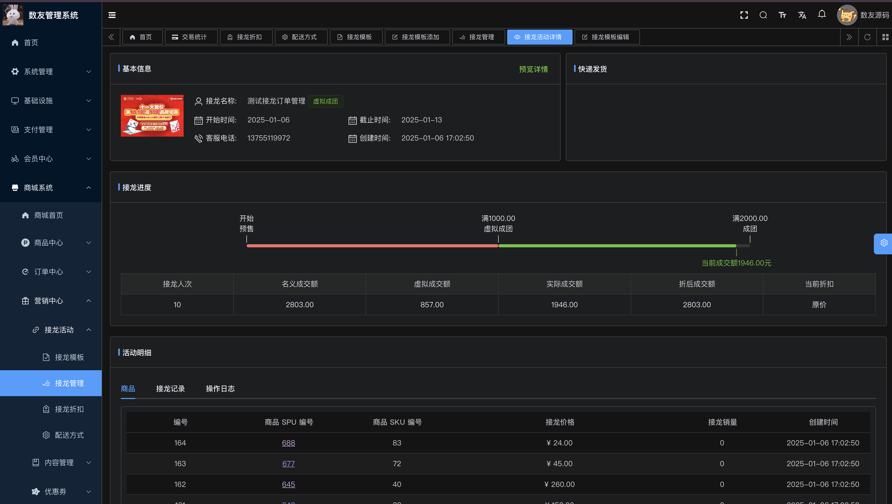892x504 pixels.
Task: Open 操作日志 tab
Action: tap(220, 389)
